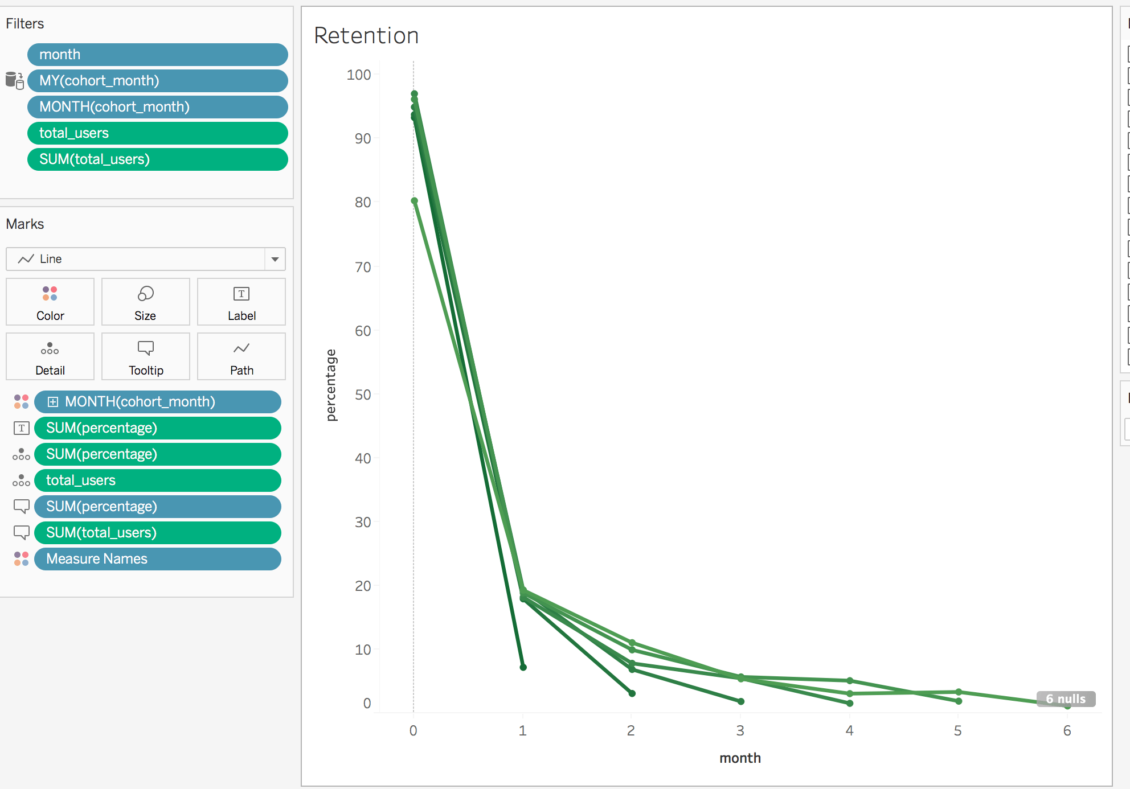
Task: Click the Tooltip marks card button
Action: pyautogui.click(x=146, y=356)
